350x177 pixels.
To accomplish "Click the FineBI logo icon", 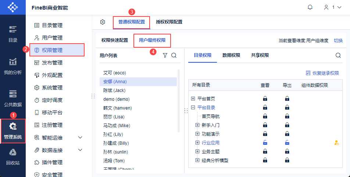I will click(x=13, y=7).
